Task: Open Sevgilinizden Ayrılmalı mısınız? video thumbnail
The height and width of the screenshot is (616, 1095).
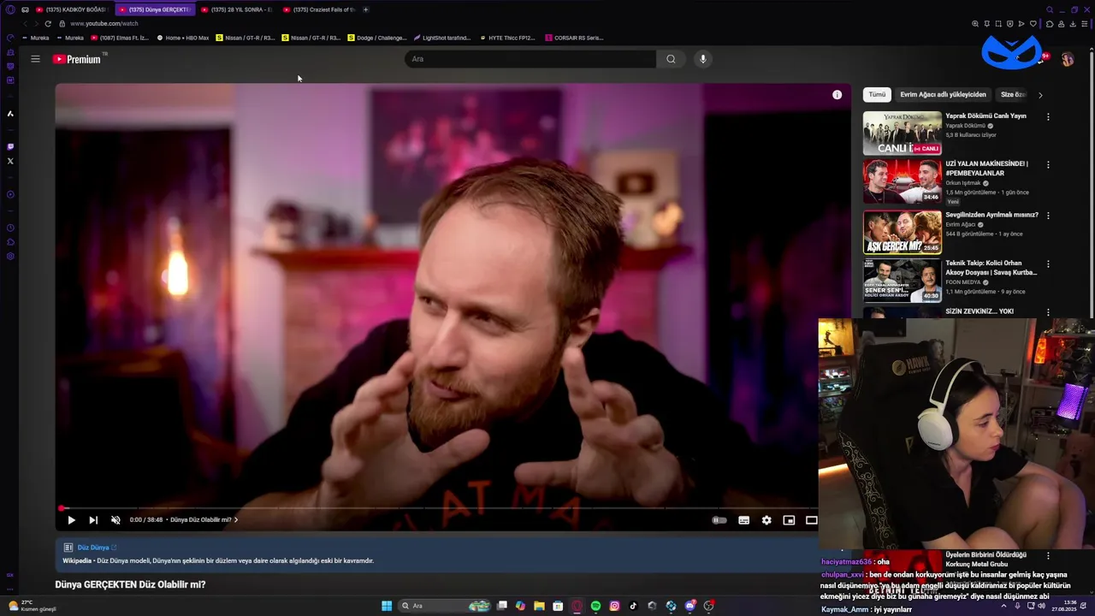Action: (x=902, y=233)
